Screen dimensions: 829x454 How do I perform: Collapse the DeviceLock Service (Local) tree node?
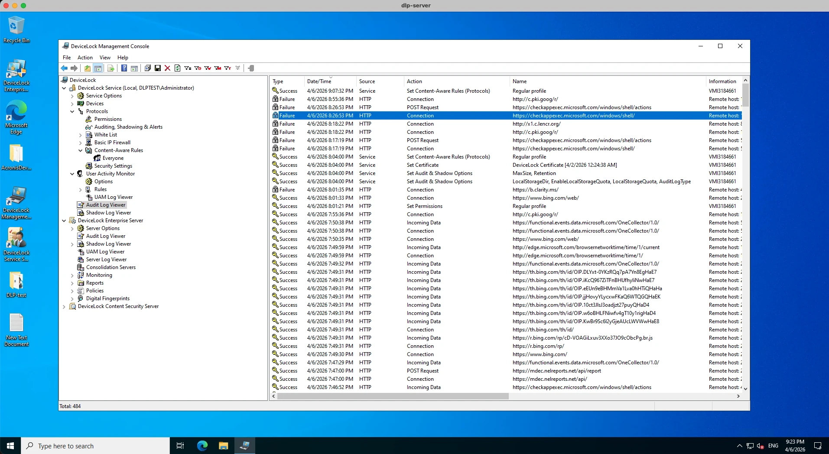[x=64, y=88]
